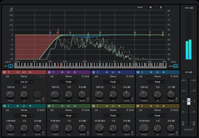Select blue band 4 node on graph
The width and height of the screenshot is (199, 138).
point(86,38)
